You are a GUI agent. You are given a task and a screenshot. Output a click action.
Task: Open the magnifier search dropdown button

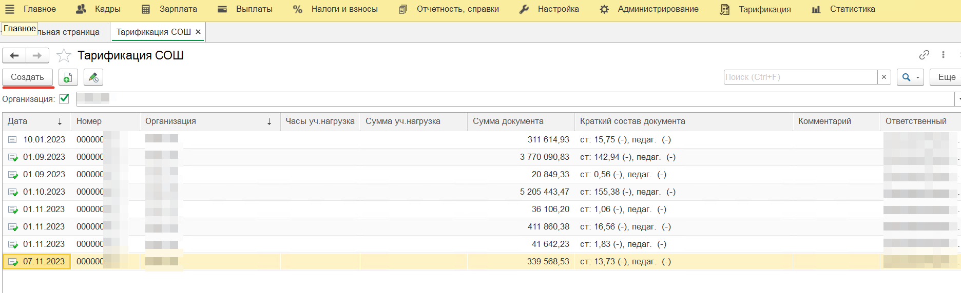tap(910, 77)
